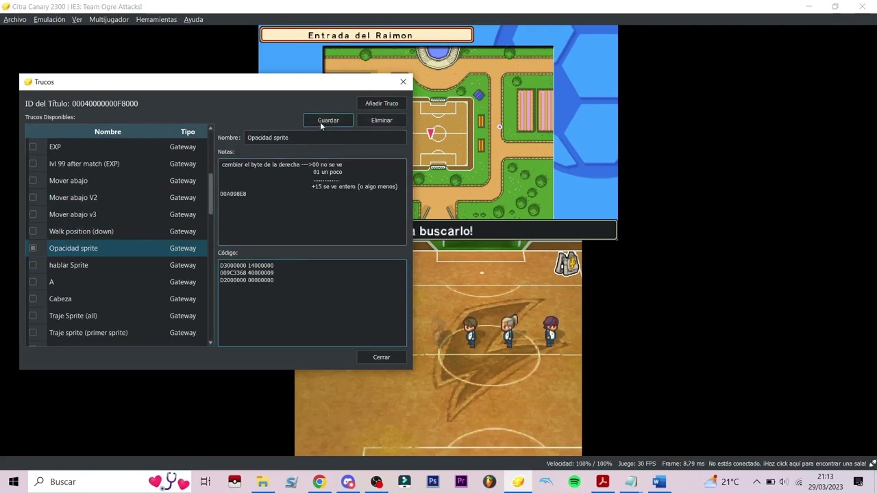Click the Nombre input field
This screenshot has width=877, height=493.
tap(325, 138)
